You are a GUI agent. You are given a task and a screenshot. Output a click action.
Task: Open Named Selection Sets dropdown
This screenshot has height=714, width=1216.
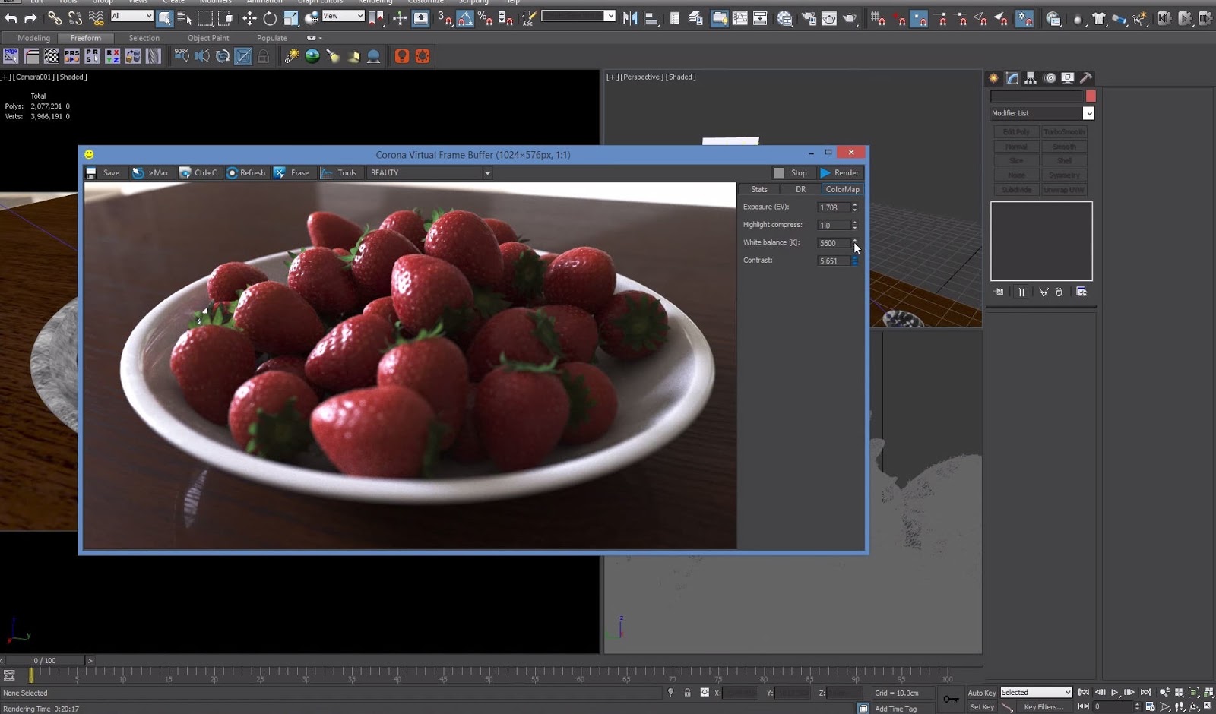point(578,16)
